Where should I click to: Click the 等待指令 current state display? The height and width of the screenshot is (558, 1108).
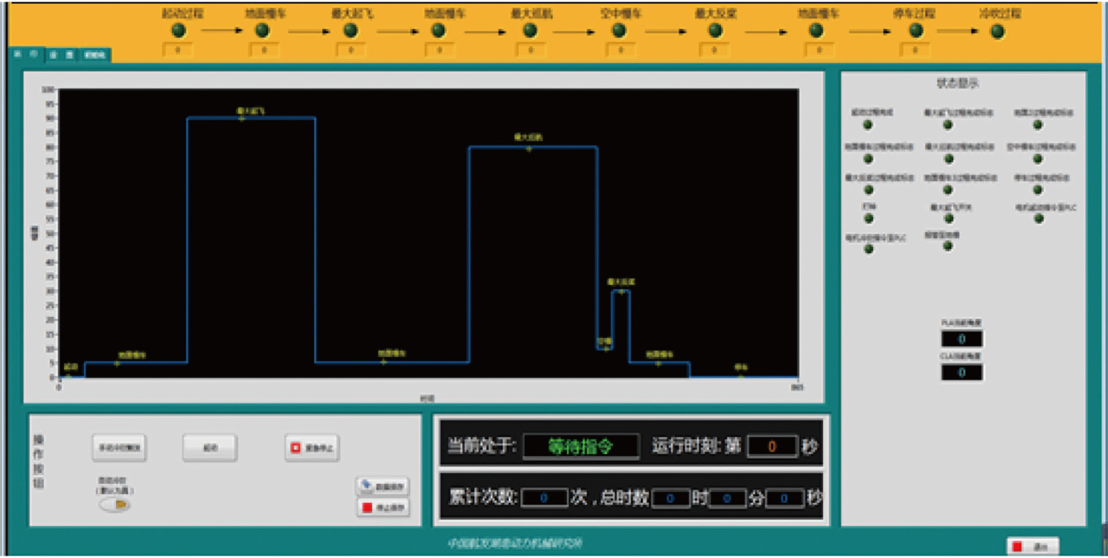(581, 447)
